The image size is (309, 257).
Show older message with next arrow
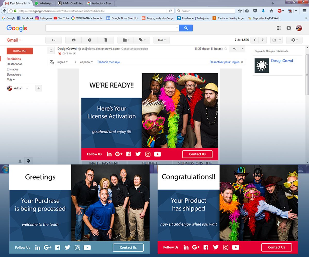coord(263,40)
